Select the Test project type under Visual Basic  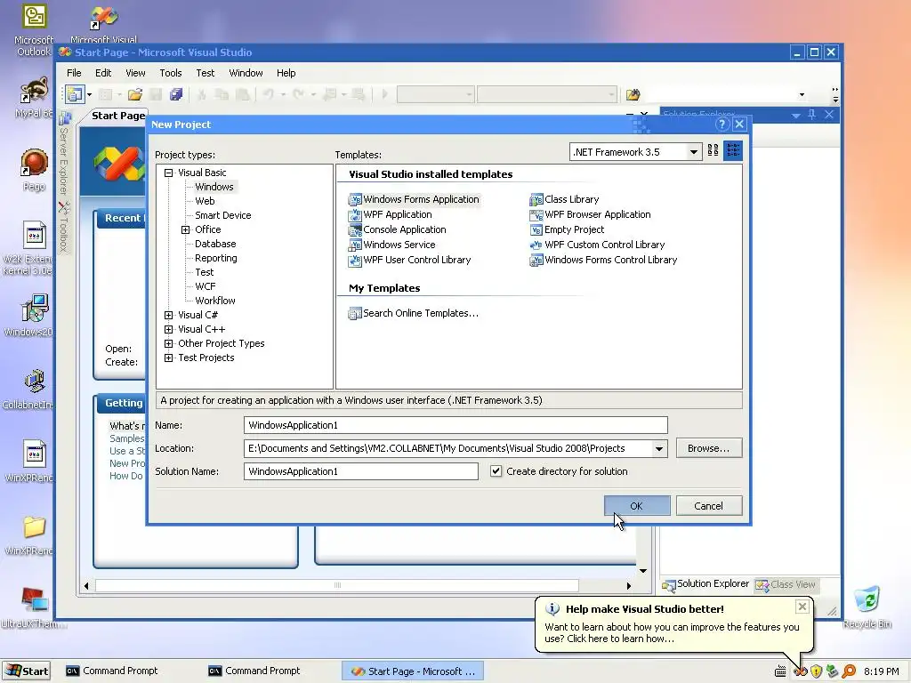point(205,272)
